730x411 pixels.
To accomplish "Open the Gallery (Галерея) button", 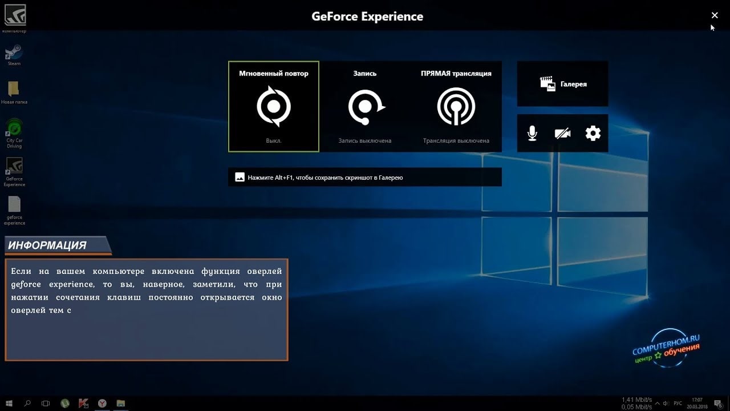I will coord(562,84).
